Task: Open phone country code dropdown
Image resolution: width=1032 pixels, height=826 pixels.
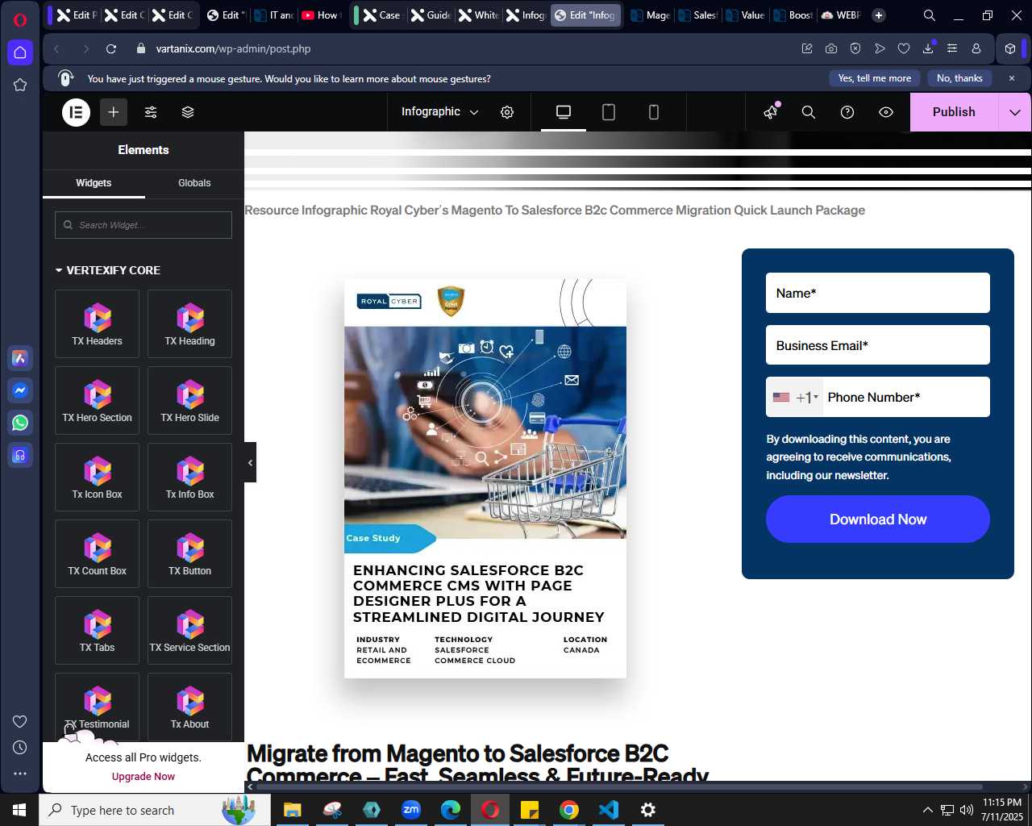Action: click(x=795, y=397)
